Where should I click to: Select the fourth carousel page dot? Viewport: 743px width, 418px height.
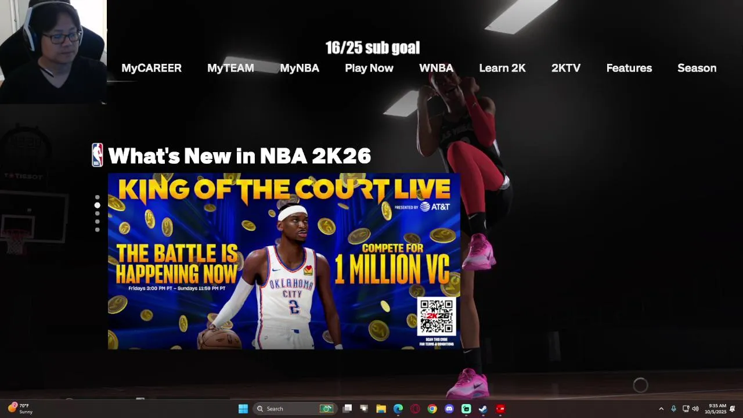pos(97,221)
